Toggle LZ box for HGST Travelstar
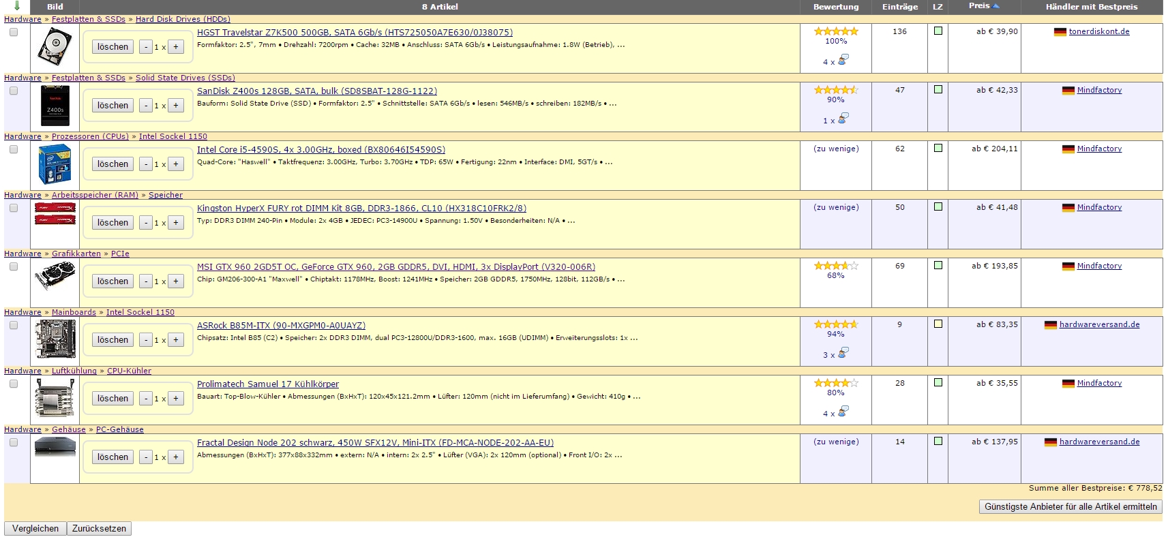The height and width of the screenshot is (537, 1168). pyautogui.click(x=938, y=31)
